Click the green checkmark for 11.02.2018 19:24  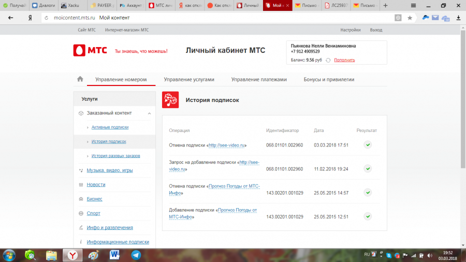click(x=368, y=168)
